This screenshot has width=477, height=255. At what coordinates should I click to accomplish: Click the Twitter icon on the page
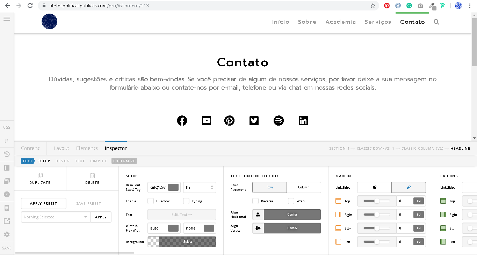pos(254,121)
